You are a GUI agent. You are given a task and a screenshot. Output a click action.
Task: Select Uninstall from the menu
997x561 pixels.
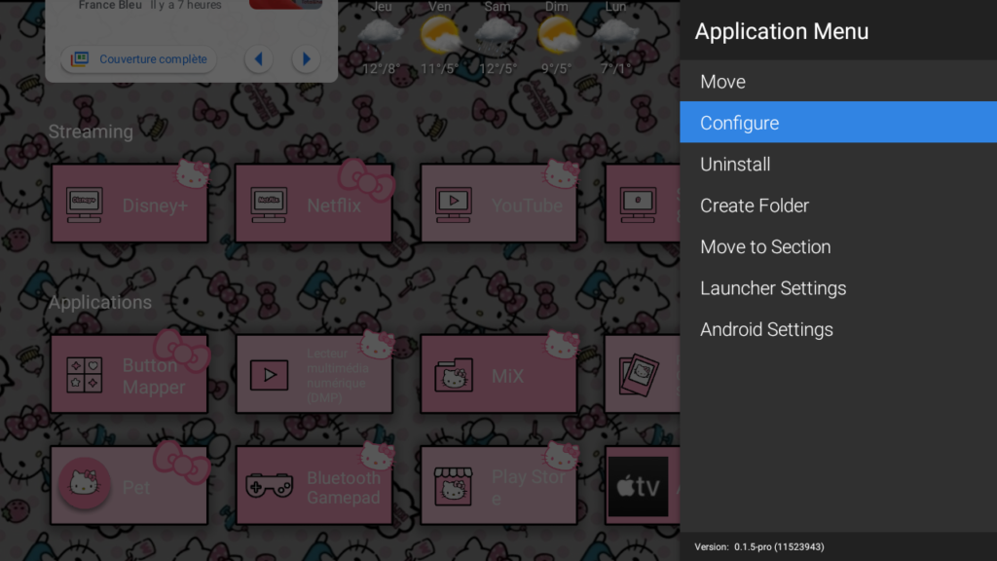tap(838, 164)
